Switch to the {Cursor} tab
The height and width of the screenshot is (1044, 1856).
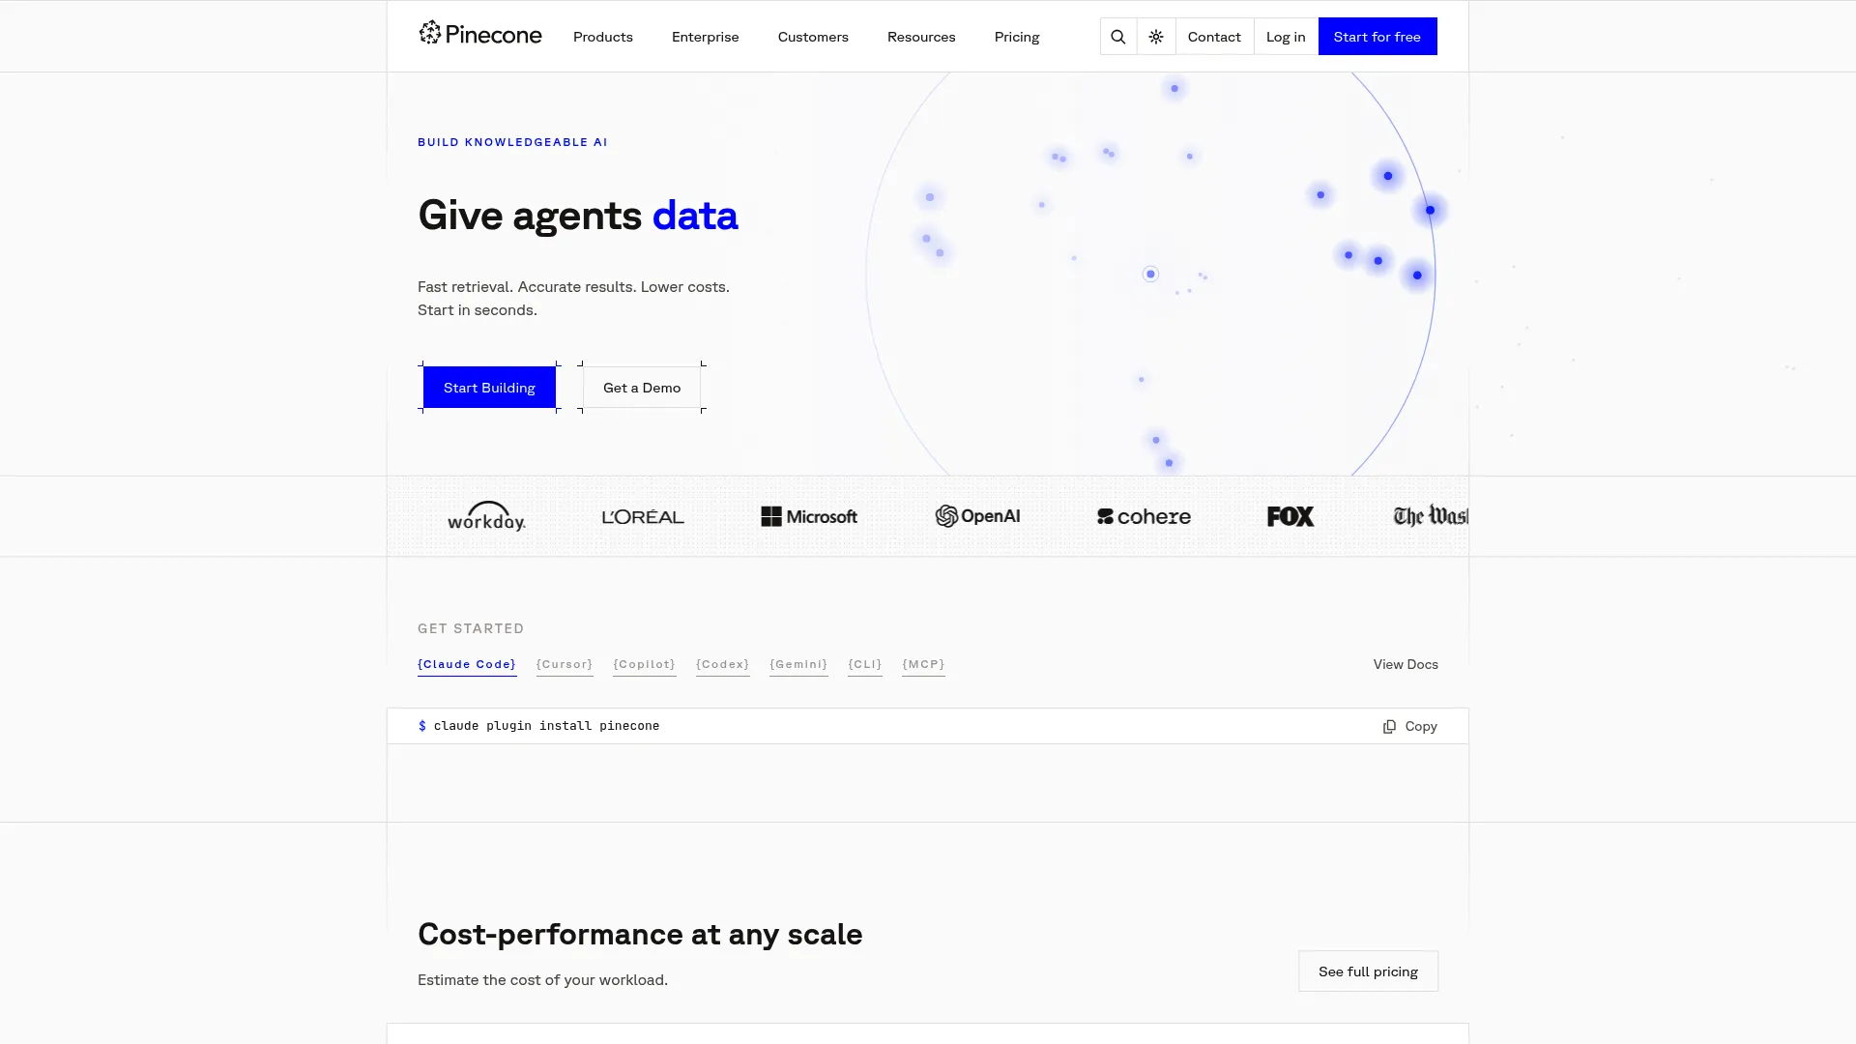pyautogui.click(x=565, y=665)
